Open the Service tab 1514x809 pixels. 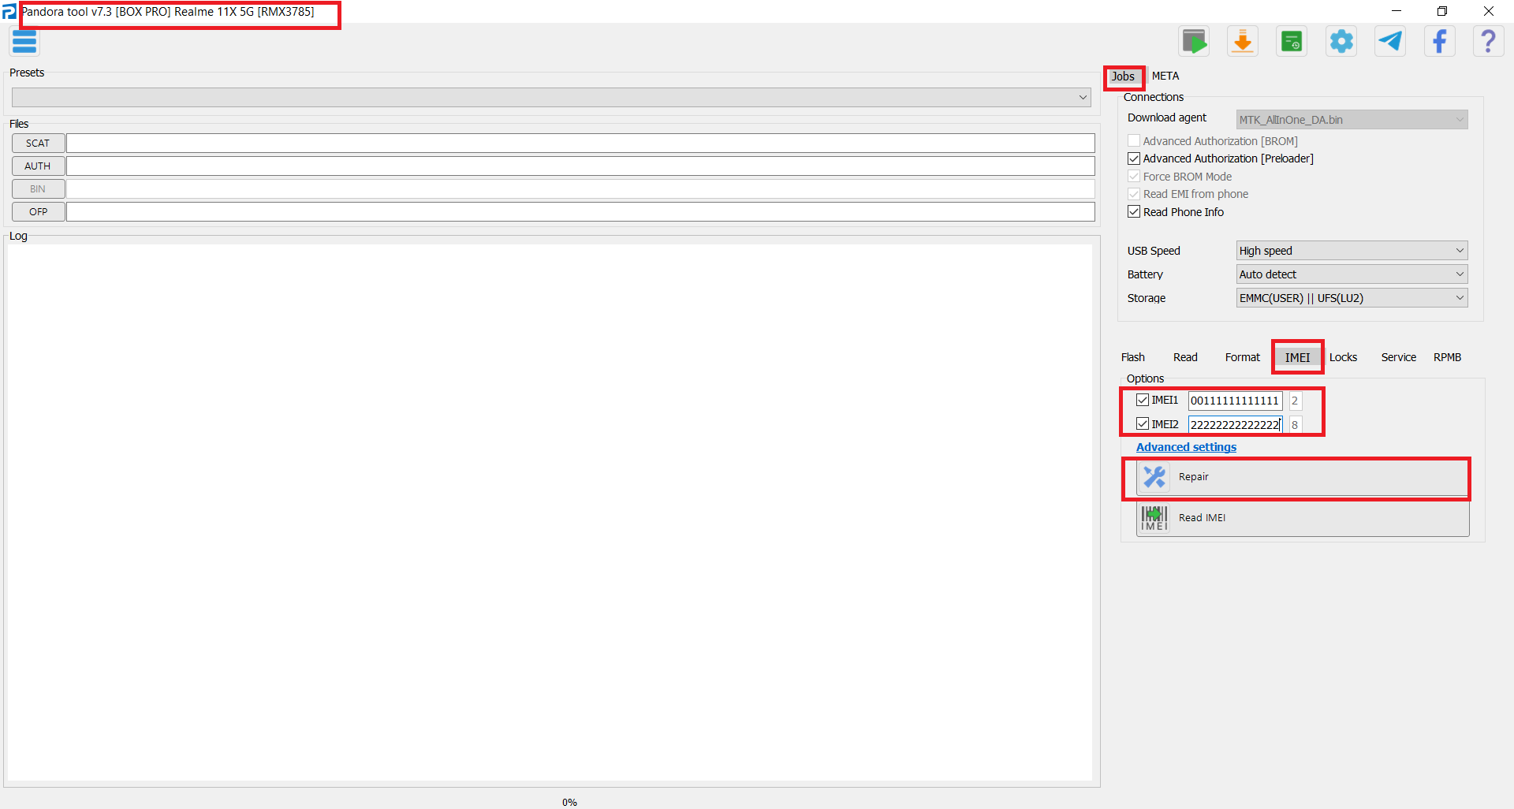pyautogui.click(x=1399, y=357)
